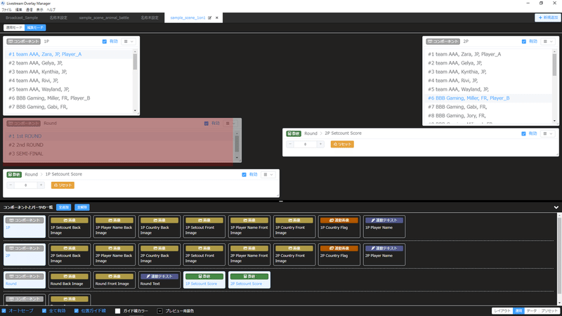Increment the 1P Setcount Score stepper
The height and width of the screenshot is (316, 562).
41,185
